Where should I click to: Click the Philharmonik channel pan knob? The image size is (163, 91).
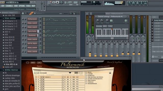click(23, 19)
